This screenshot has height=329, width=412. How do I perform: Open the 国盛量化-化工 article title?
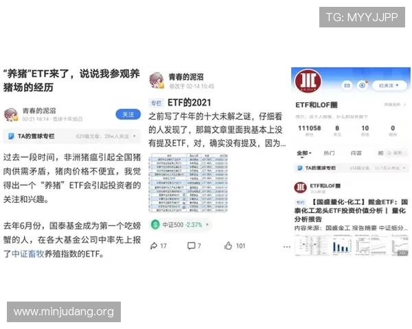pyautogui.click(x=351, y=210)
